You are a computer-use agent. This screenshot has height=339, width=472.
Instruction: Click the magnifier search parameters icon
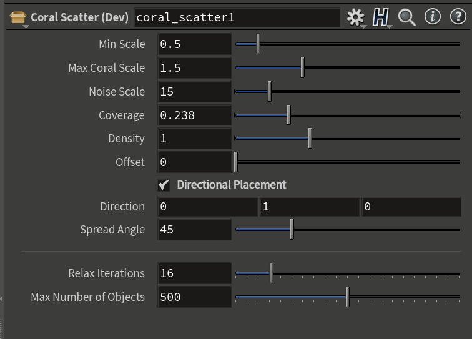click(x=407, y=17)
